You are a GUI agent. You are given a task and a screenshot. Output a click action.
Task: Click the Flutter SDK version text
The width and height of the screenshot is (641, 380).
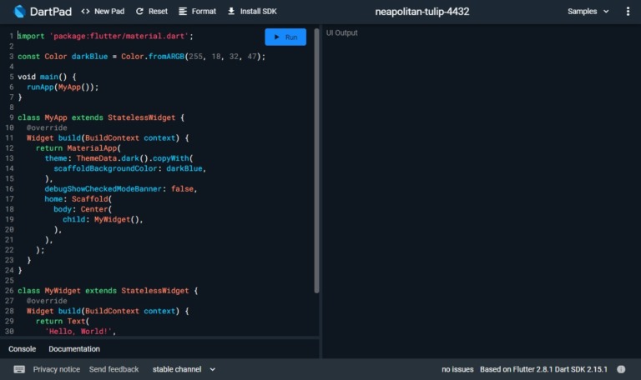click(x=543, y=369)
